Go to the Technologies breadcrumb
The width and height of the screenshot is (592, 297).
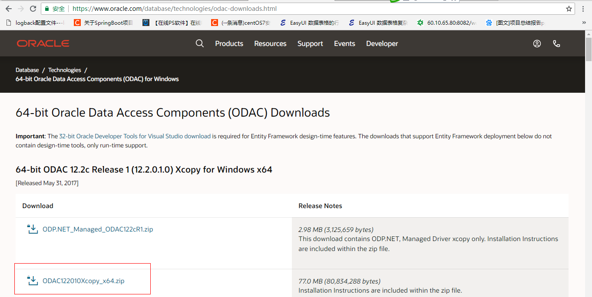(64, 70)
